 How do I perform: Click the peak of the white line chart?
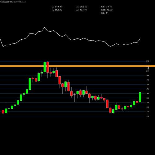45,27
